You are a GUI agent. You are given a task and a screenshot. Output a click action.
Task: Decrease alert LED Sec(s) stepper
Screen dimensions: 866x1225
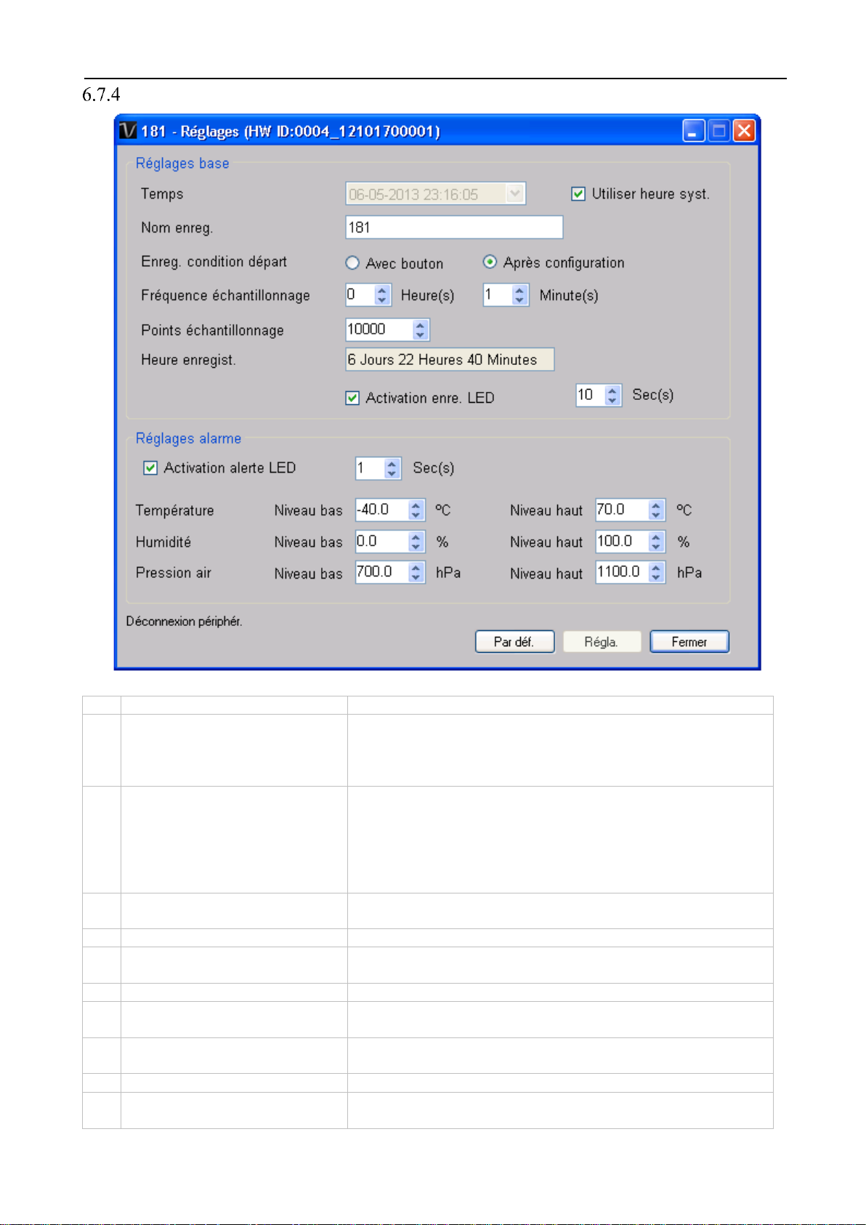(x=392, y=473)
